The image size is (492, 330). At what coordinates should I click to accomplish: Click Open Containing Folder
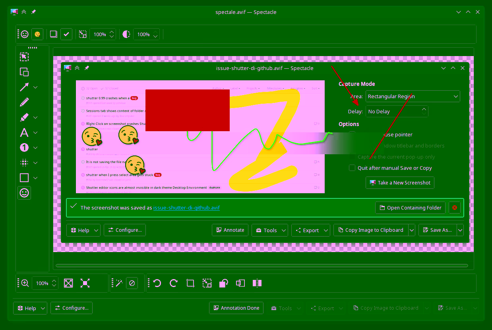click(410, 208)
